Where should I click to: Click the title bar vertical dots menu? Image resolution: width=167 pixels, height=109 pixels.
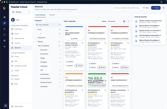165,2
